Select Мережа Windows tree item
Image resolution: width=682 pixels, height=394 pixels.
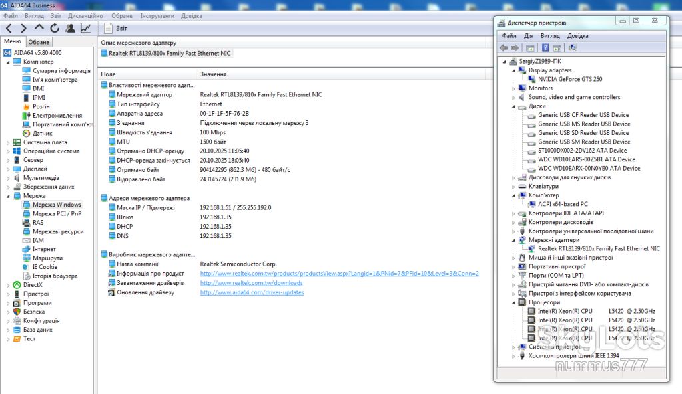pos(57,205)
